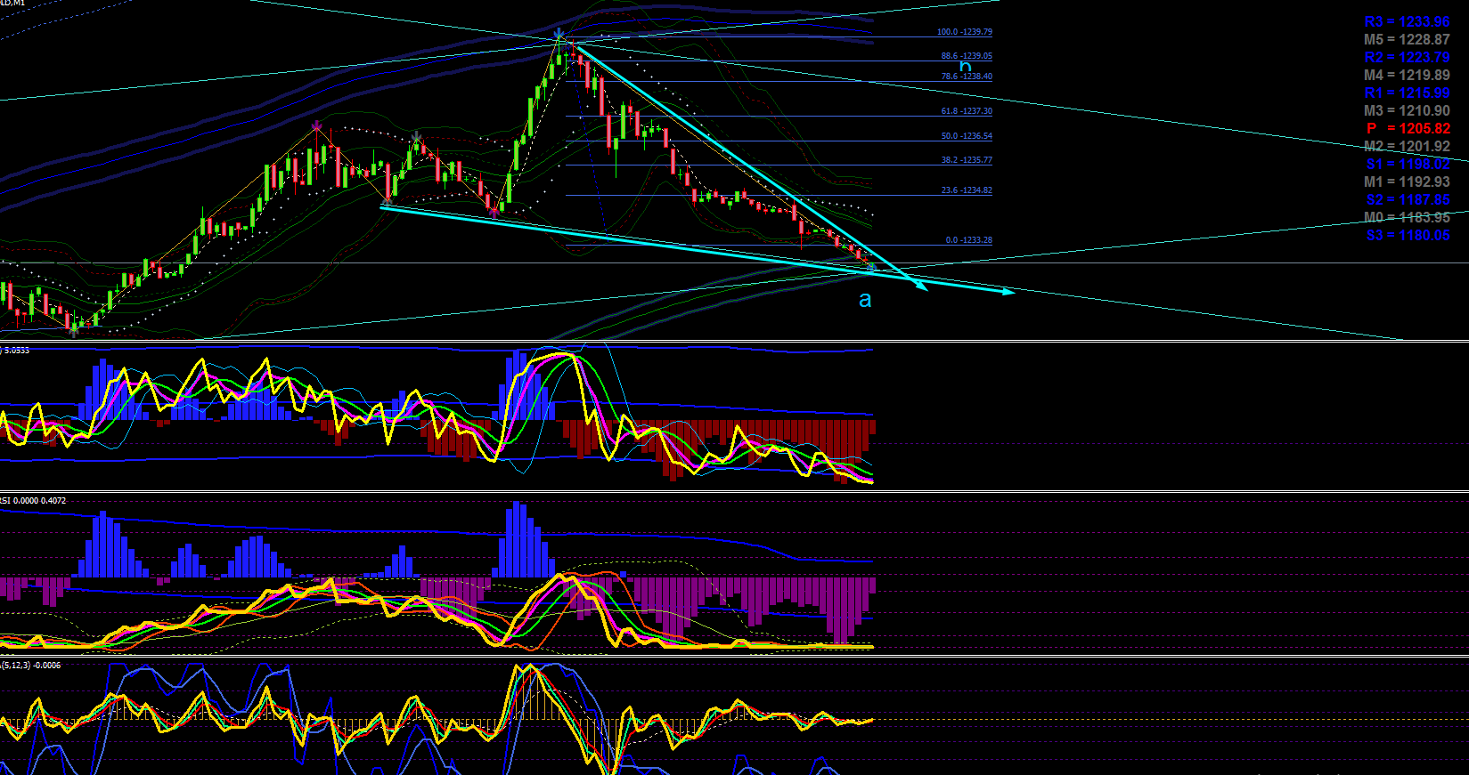This screenshot has width=1469, height=775.
Task: Click the R3 = 1233.96 resistance label
Action: tap(1408, 21)
